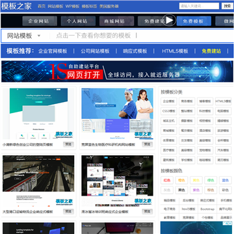Open the 个性模板 tag link
234x234 pixels.
(x=207, y=218)
